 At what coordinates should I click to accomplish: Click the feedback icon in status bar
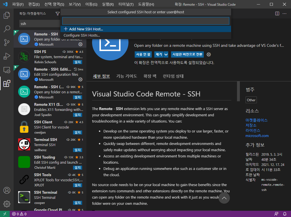click(x=276, y=214)
